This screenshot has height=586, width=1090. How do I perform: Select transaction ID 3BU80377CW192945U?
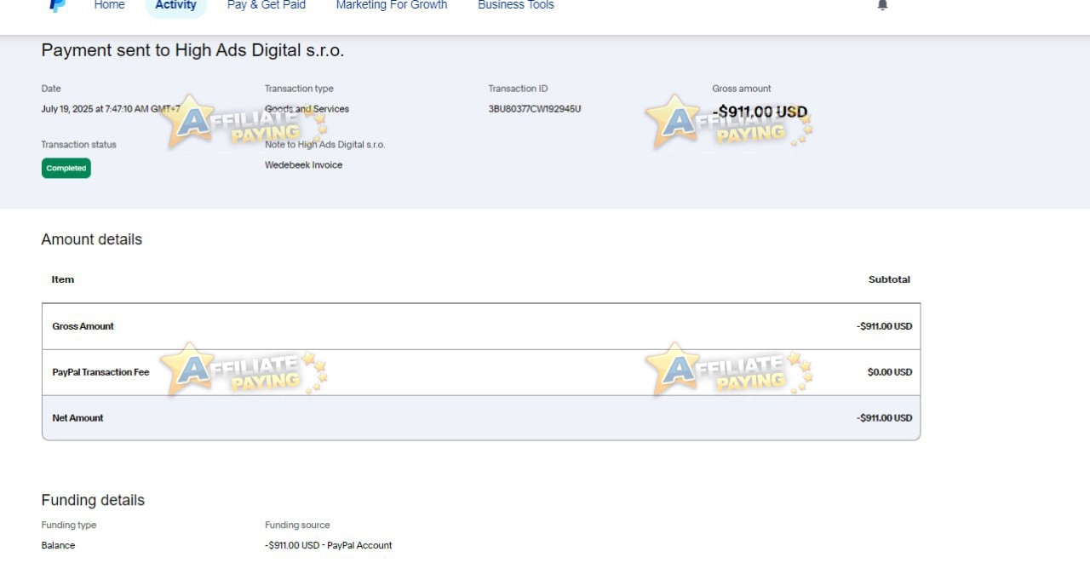pos(535,109)
